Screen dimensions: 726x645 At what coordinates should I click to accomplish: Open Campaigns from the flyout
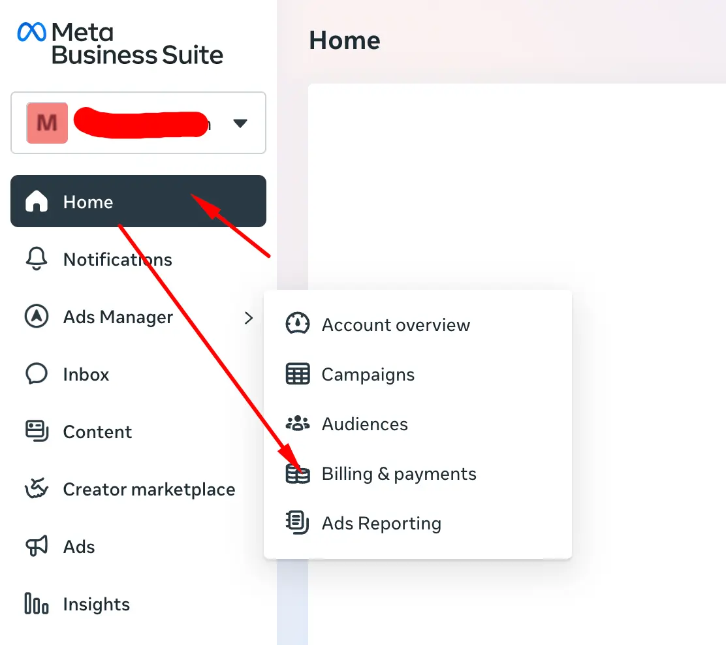coord(368,375)
